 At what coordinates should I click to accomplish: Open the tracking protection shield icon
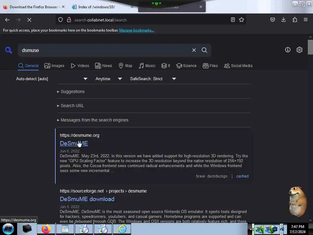[x=61, y=20]
